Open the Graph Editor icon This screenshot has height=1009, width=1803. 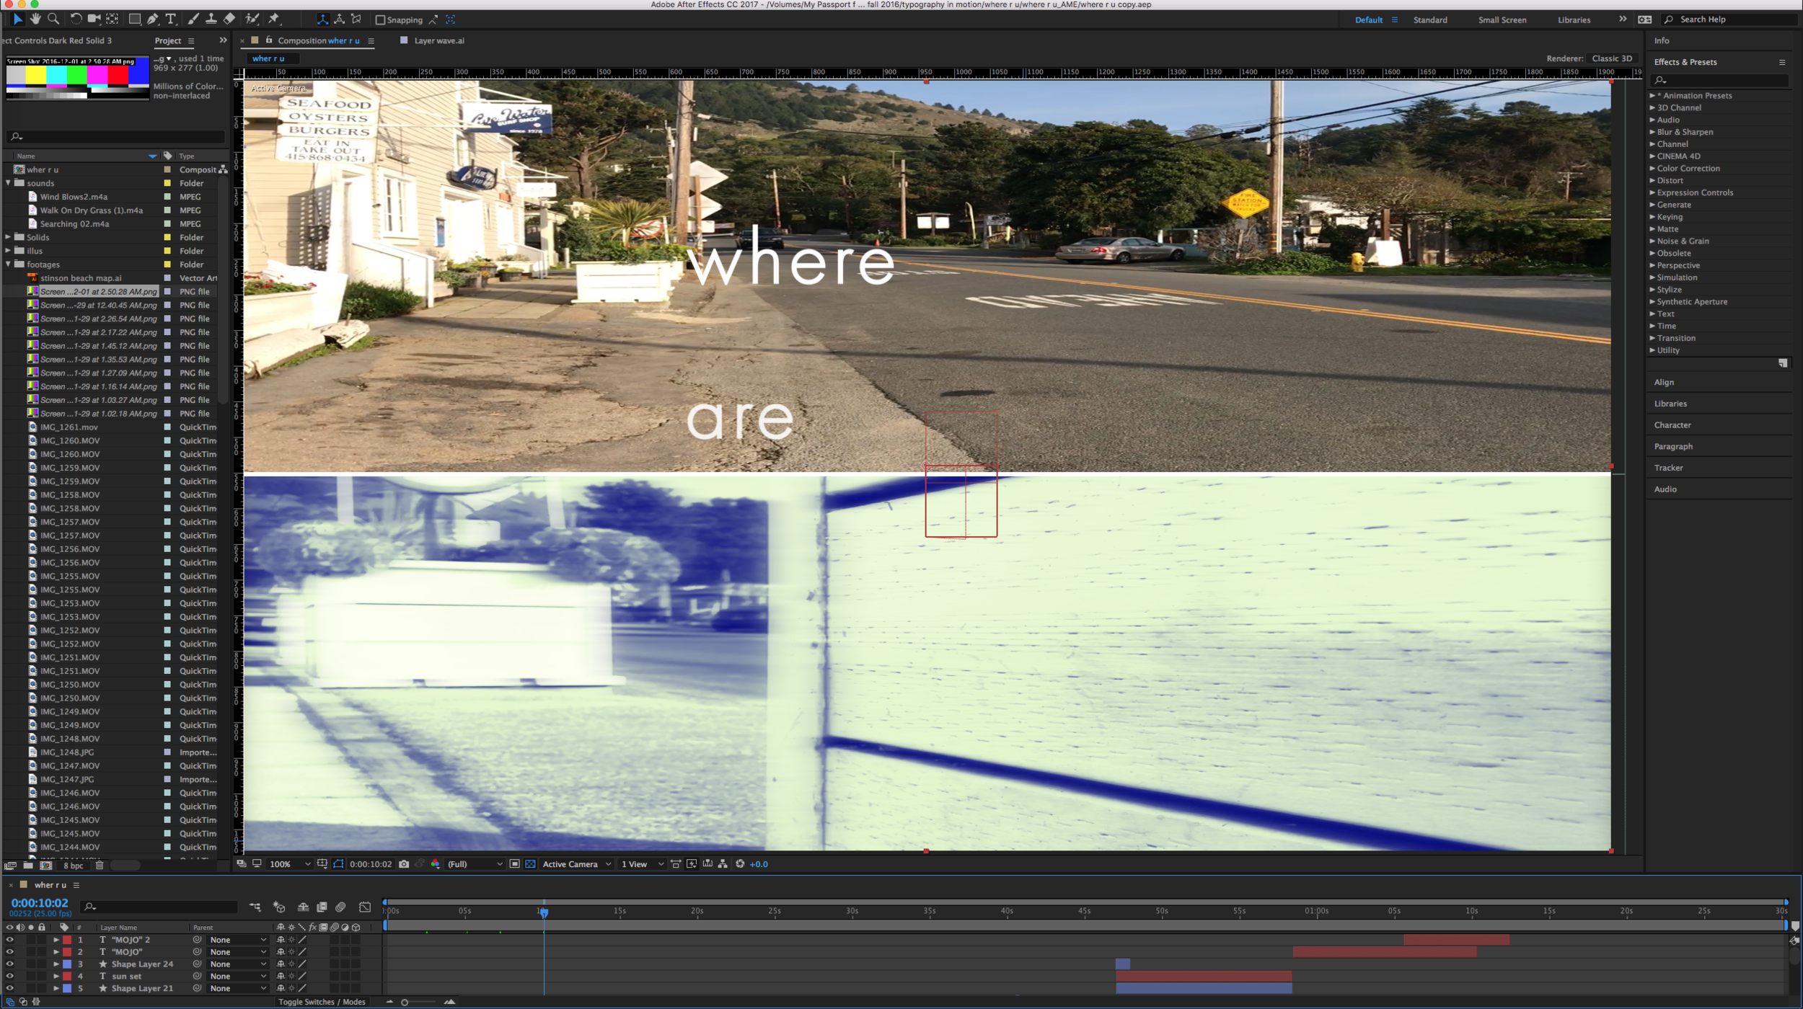pos(365,907)
